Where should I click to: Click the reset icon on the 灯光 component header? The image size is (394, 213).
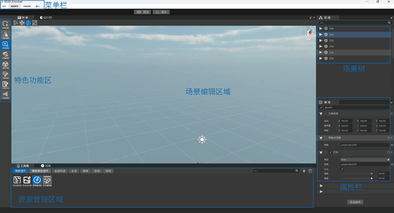[388, 152]
